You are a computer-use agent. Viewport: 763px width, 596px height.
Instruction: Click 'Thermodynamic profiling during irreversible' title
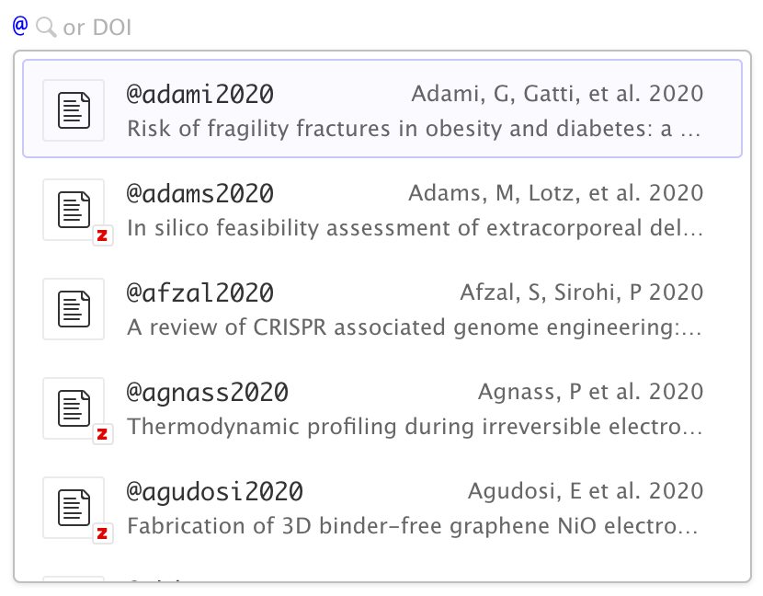[414, 427]
